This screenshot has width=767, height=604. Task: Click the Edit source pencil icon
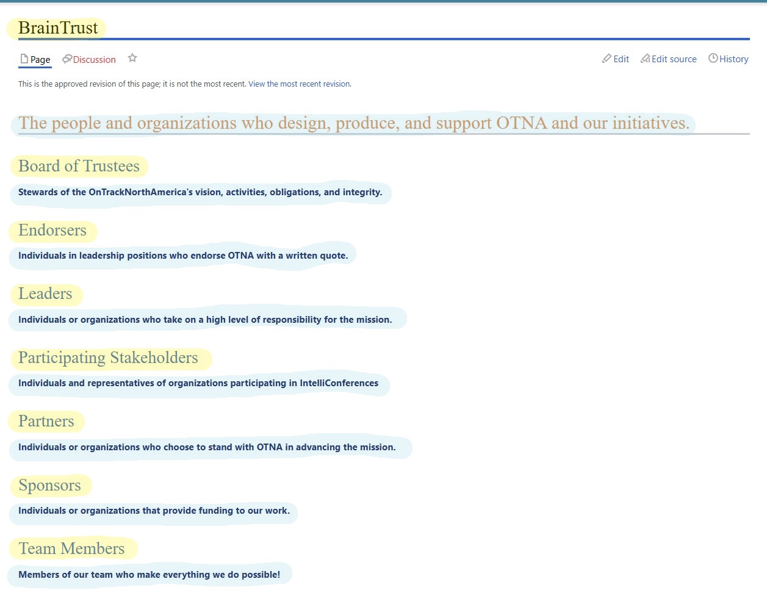point(645,59)
